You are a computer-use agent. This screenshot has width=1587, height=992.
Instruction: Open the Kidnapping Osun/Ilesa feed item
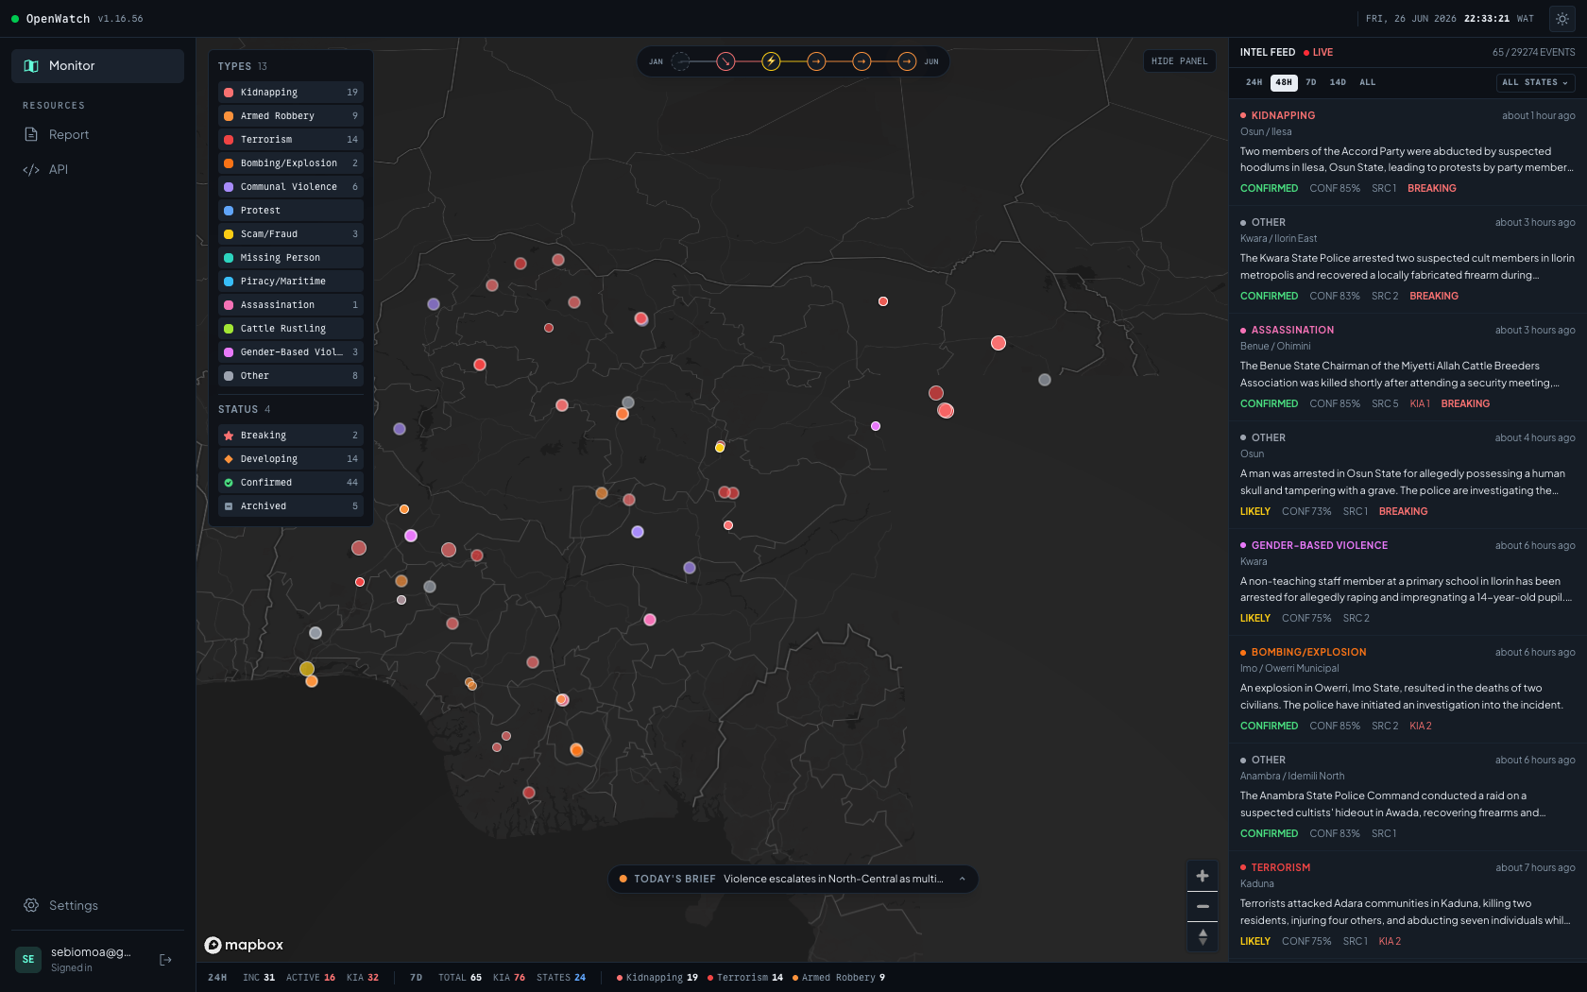[1408, 152]
